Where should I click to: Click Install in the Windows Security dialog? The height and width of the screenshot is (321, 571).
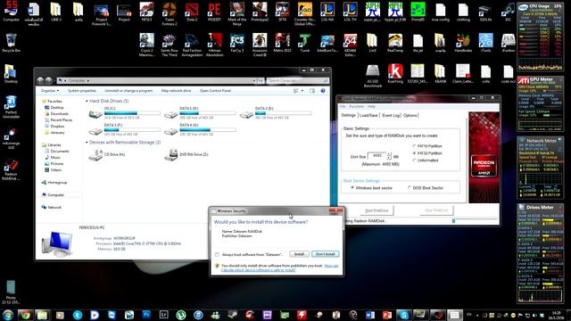click(x=299, y=254)
